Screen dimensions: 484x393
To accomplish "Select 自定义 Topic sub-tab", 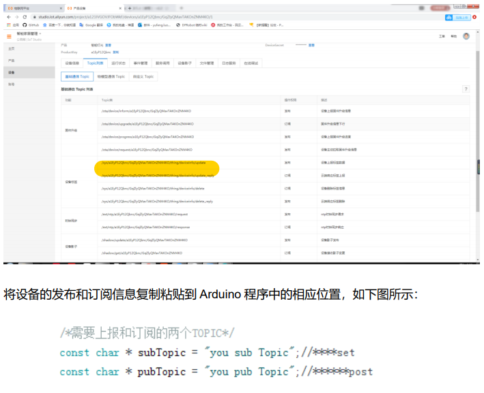I will [x=143, y=76].
